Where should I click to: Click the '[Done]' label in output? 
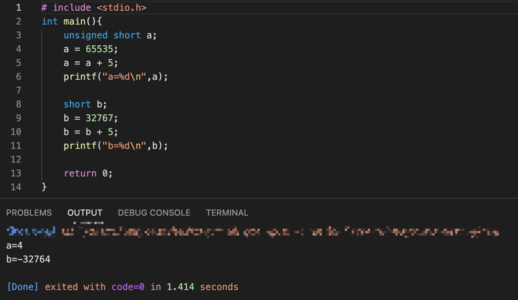pos(23,287)
